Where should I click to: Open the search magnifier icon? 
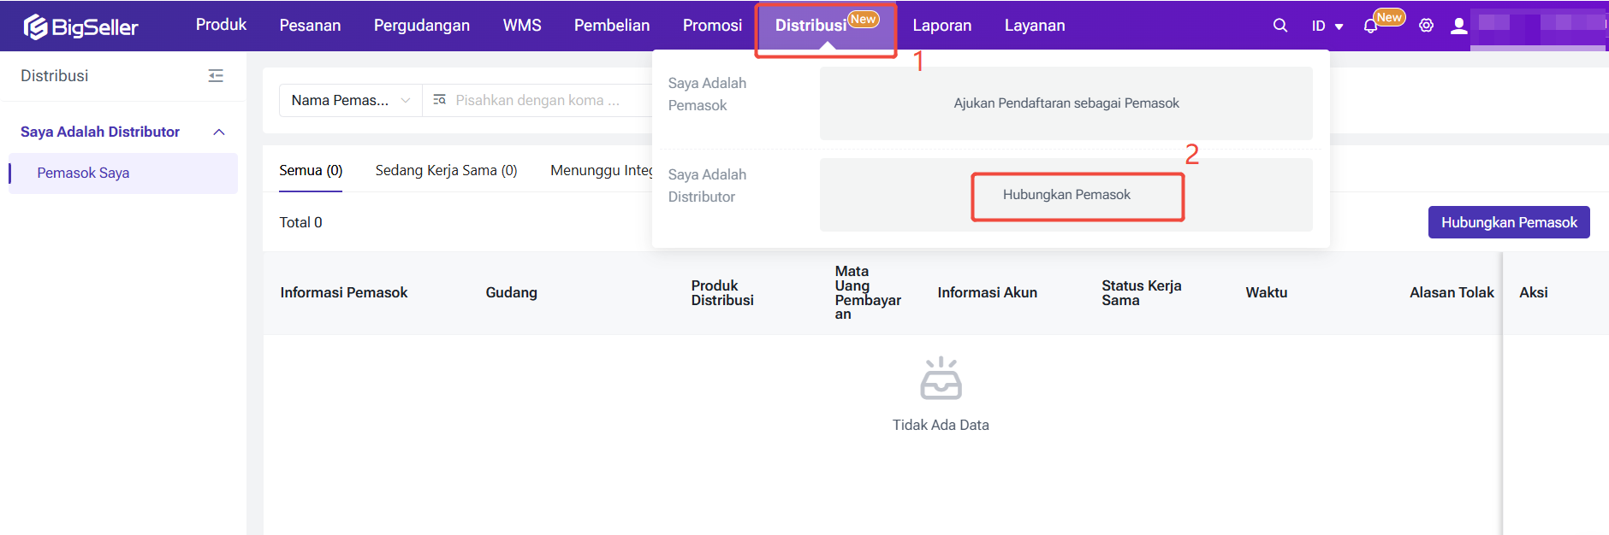[x=1279, y=26]
